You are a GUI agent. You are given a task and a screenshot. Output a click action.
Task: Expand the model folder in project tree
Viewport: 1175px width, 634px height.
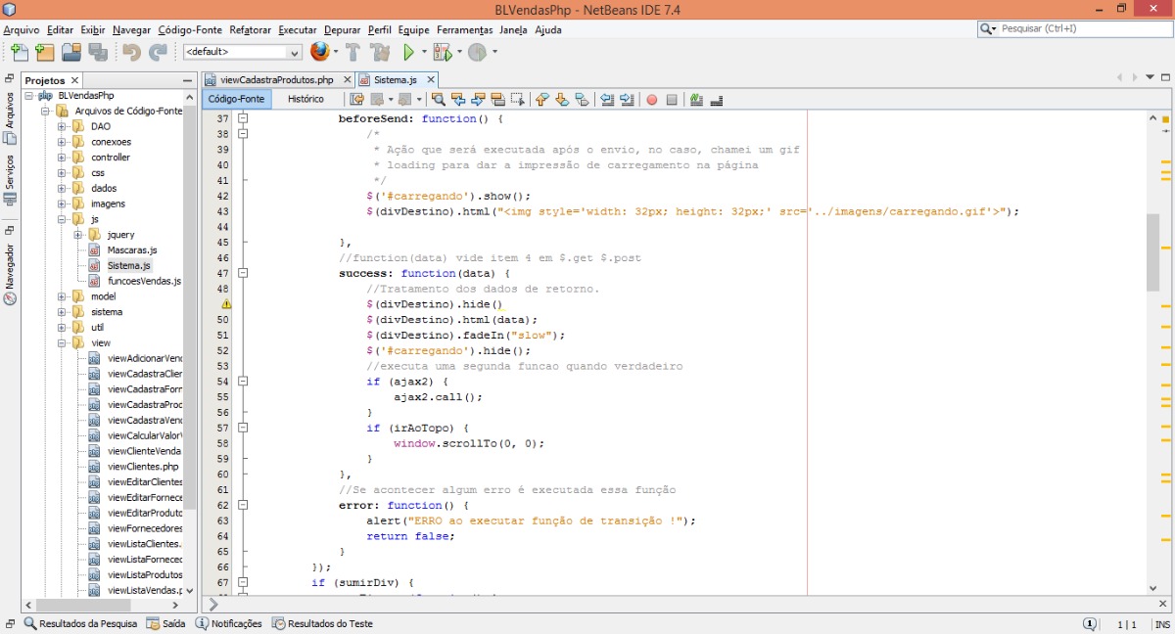[x=62, y=296]
